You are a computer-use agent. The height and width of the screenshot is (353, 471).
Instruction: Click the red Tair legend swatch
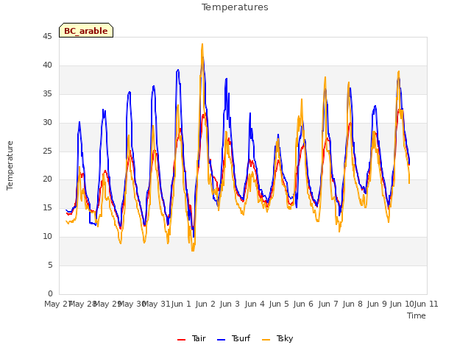coord(182,340)
